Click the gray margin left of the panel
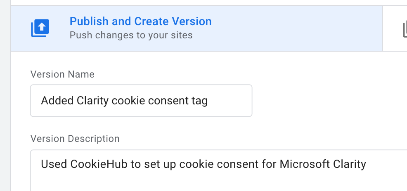This screenshot has width=407, height=191. [5, 96]
